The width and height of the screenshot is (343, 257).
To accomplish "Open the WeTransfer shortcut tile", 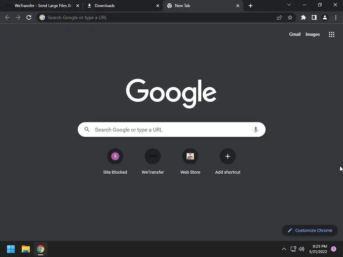I will click(x=153, y=162).
